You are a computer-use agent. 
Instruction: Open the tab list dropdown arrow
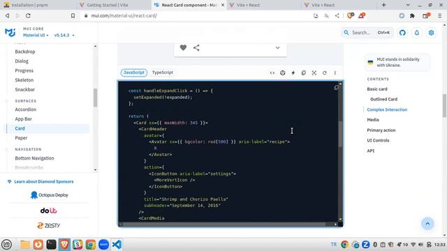[x=408, y=5]
